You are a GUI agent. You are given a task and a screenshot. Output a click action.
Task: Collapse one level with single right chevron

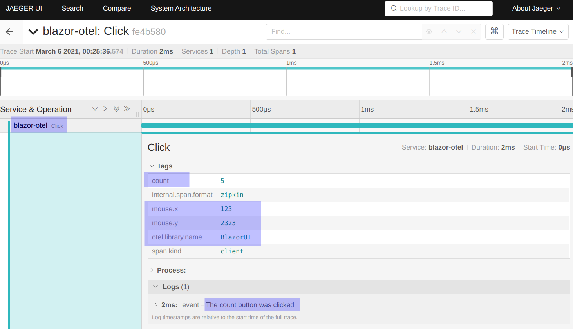click(x=105, y=109)
